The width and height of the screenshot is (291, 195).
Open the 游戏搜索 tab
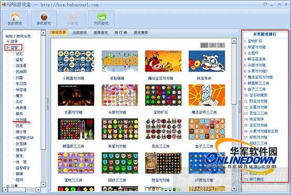coord(141,33)
